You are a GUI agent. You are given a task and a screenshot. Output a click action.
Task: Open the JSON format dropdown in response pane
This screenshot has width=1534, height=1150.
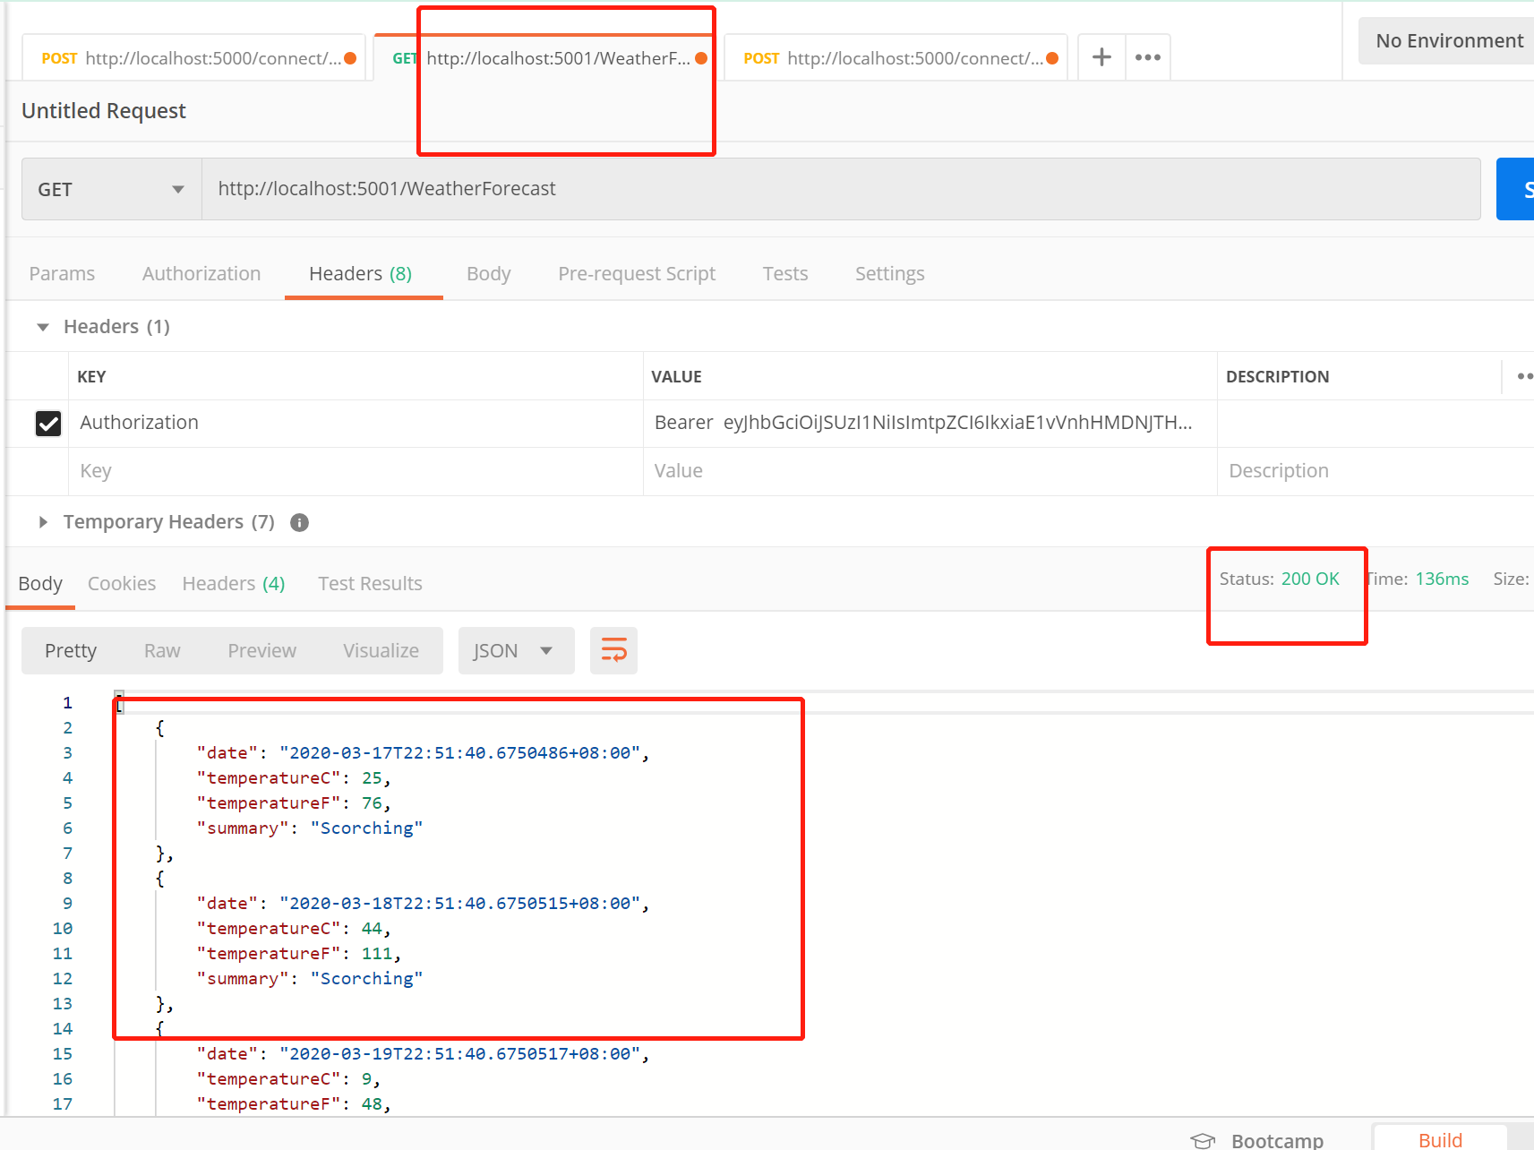(516, 650)
